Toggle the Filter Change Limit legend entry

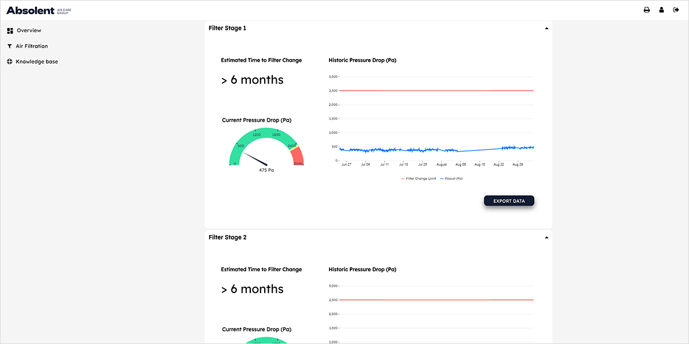[x=419, y=178]
